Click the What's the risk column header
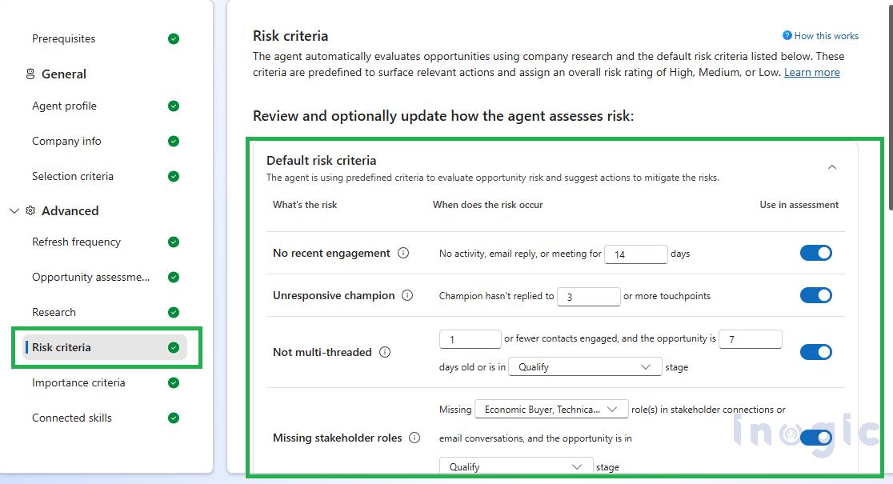 305,205
